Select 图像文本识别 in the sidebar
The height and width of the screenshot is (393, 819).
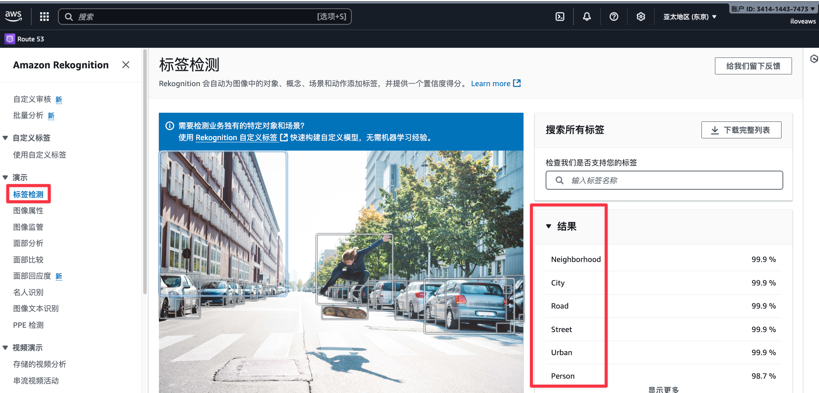point(36,309)
